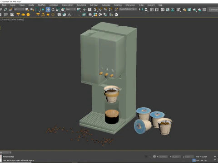Viewport: 218px width, 163px height.
Task: Open the Rendering menu
Action: (81, 5)
